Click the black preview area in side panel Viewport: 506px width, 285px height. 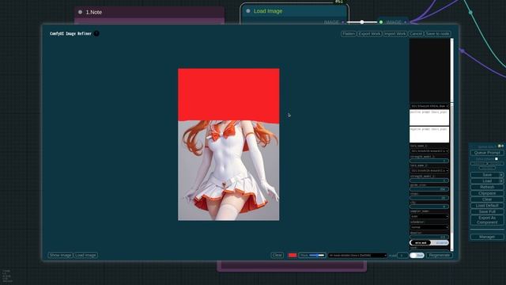coord(429,70)
